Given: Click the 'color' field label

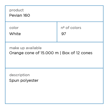Looking at the screenshot, I should point(14,28).
